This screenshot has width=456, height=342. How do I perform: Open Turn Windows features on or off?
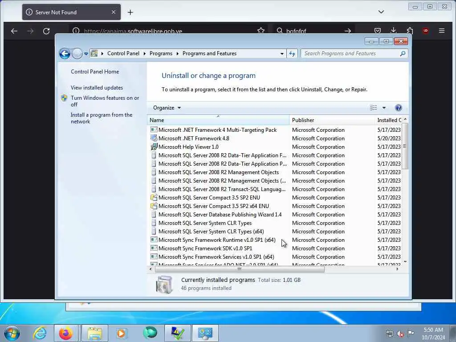[x=105, y=101]
